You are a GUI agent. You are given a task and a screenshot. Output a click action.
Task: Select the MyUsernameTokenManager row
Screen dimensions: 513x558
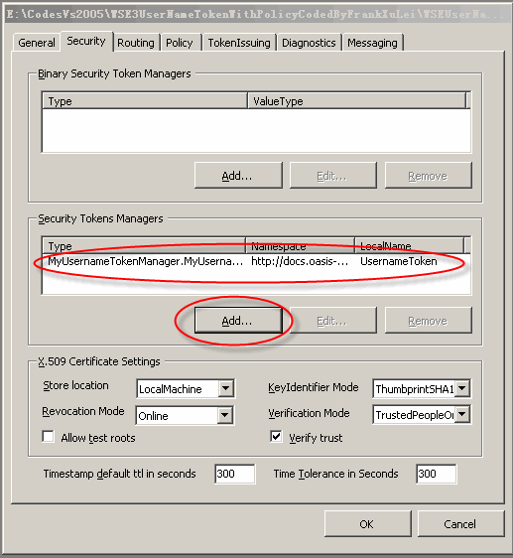click(x=256, y=261)
